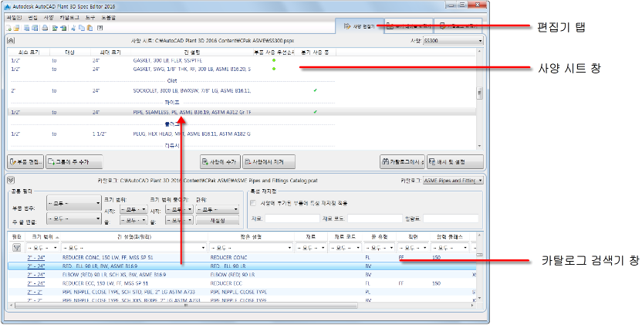This screenshot has width=642, height=325.
Task: Toggle property override checkbox for added parts
Action: 253,203
